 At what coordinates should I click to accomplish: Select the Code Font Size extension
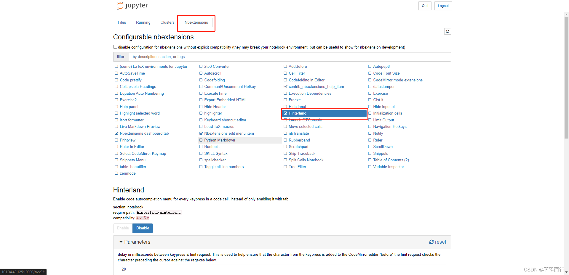tap(386, 73)
